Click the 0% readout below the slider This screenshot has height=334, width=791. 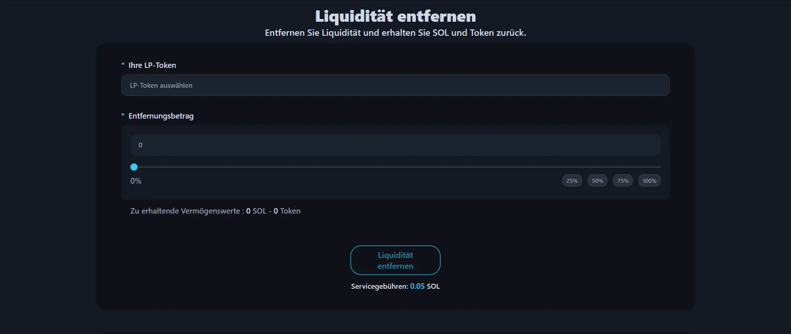[136, 181]
